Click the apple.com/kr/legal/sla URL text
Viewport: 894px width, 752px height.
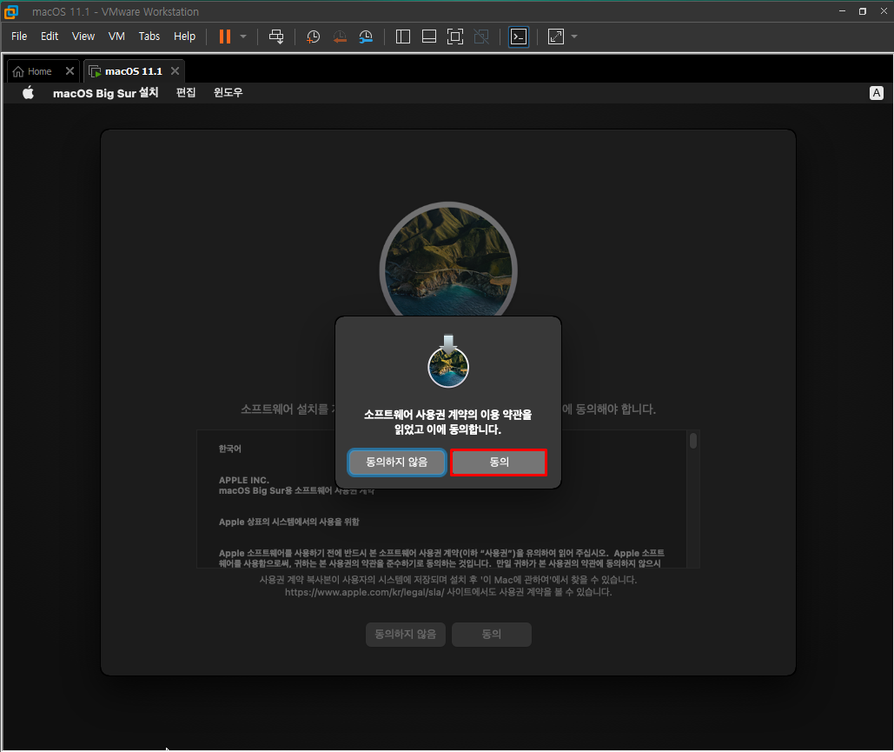pos(364,592)
